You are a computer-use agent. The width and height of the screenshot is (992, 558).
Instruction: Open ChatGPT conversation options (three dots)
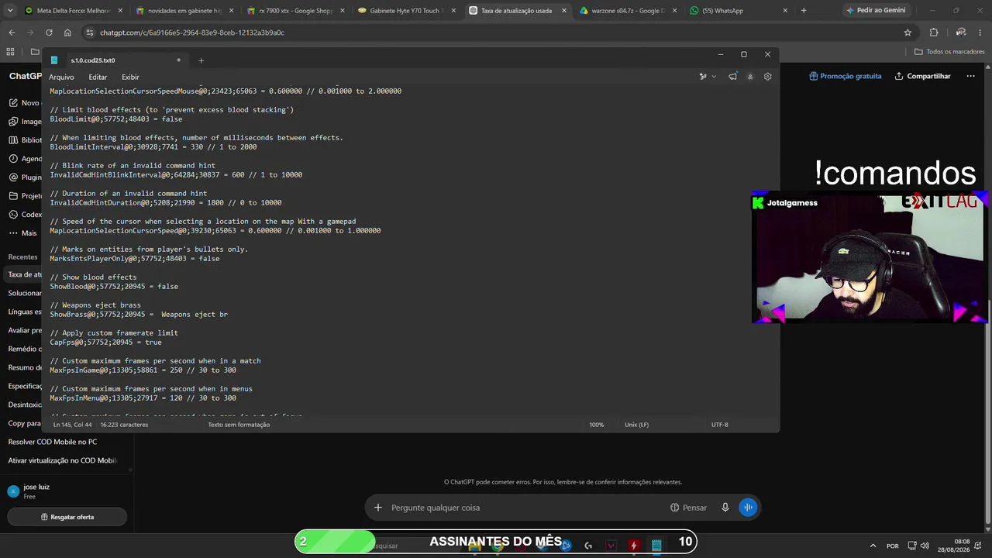click(x=970, y=76)
